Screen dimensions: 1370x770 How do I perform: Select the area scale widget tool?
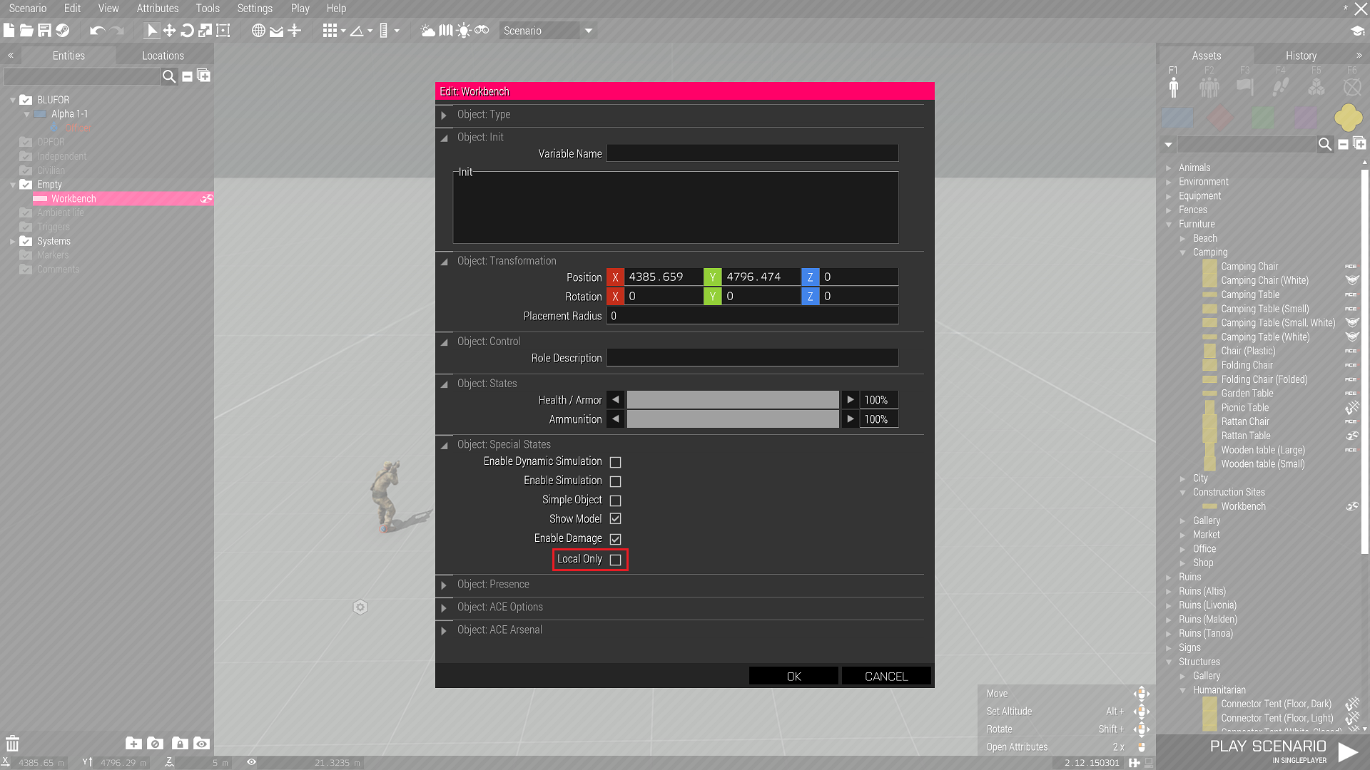[x=223, y=31]
